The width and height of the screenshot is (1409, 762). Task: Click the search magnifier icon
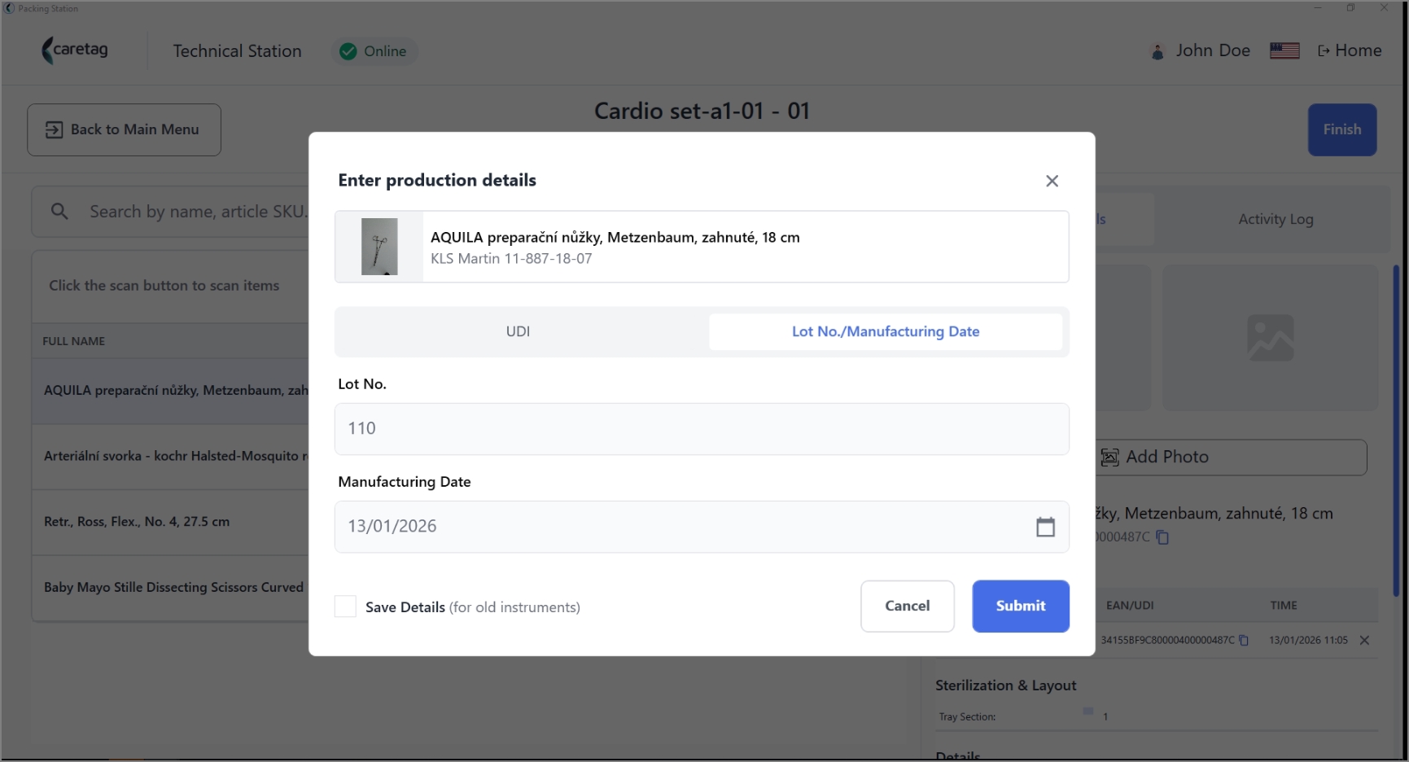point(59,212)
